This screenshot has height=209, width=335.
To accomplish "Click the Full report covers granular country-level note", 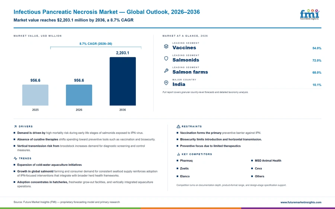I will click(x=205, y=92).
